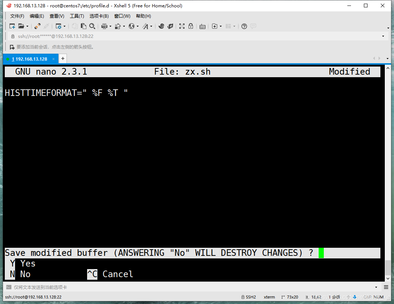Click the Reconnect icon
Screen dimensions: 394x304
37,26
